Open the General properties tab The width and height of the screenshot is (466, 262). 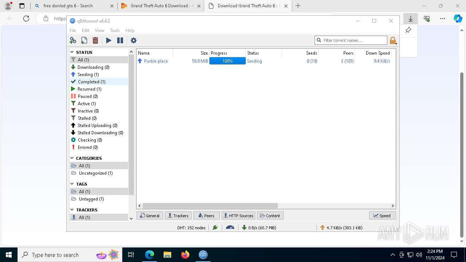150,215
